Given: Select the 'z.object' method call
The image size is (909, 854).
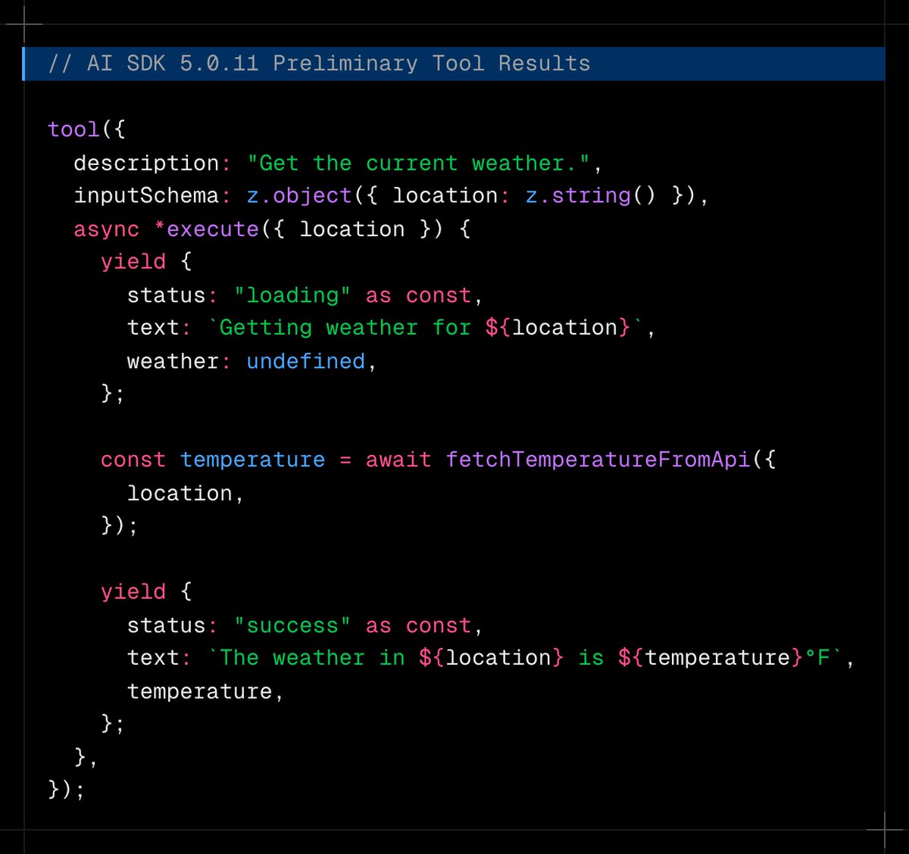Looking at the screenshot, I should coord(297,195).
